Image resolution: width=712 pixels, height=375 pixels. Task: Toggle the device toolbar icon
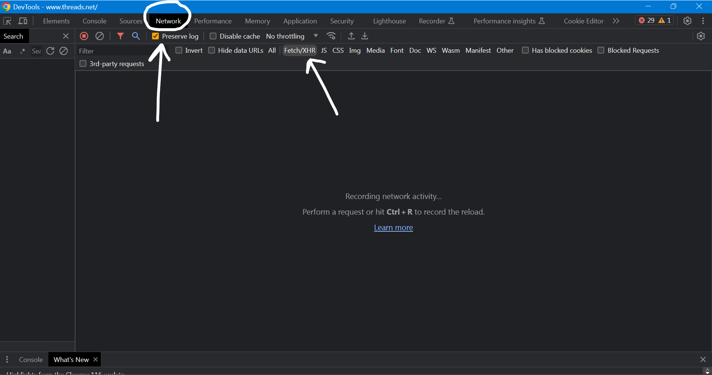(x=23, y=21)
